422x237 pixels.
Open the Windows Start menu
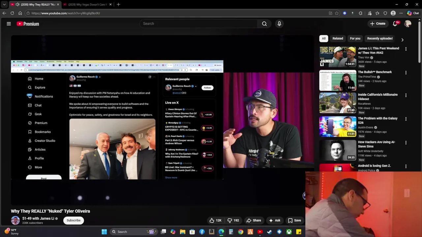tap(104, 232)
